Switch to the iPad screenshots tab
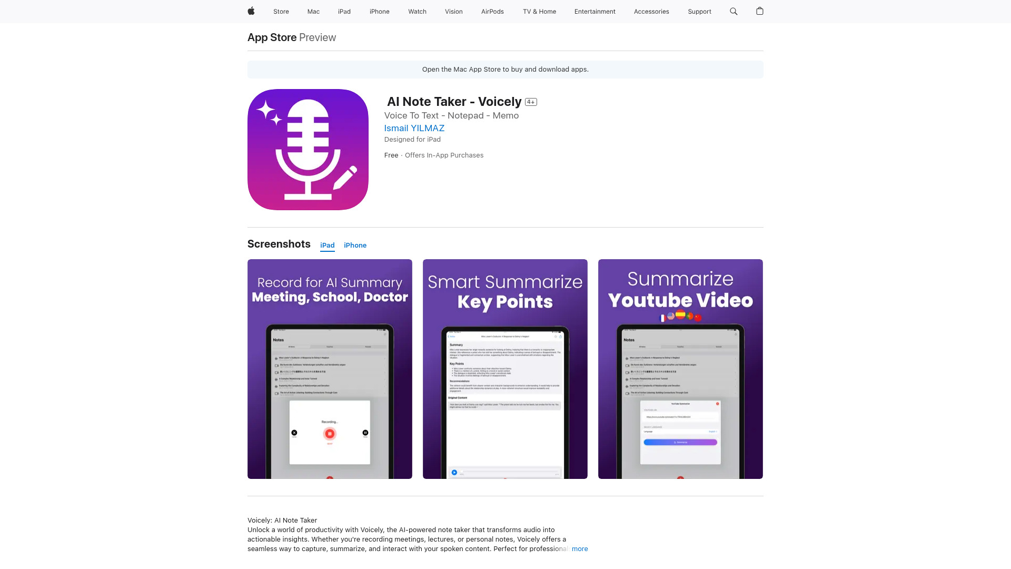This screenshot has width=1011, height=569. pos(327,245)
